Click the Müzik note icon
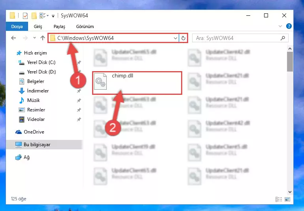The image size is (304, 211). pyautogui.click(x=21, y=100)
